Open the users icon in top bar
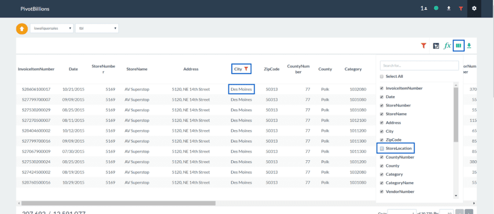 tap(423, 9)
